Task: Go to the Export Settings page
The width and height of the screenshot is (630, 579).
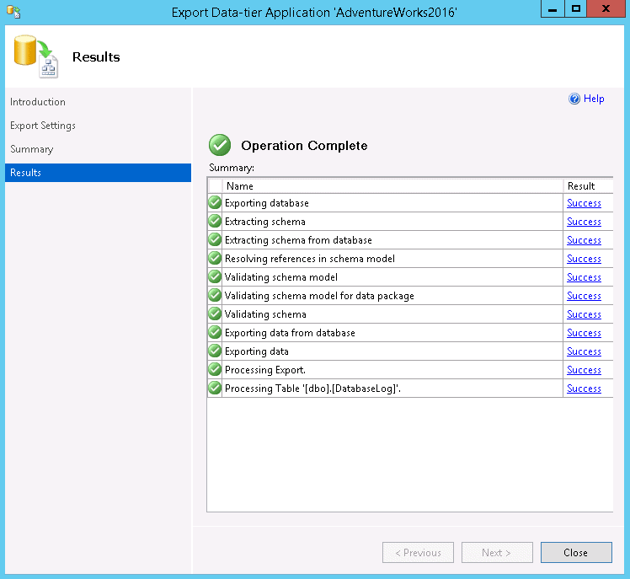Action: pyautogui.click(x=43, y=126)
